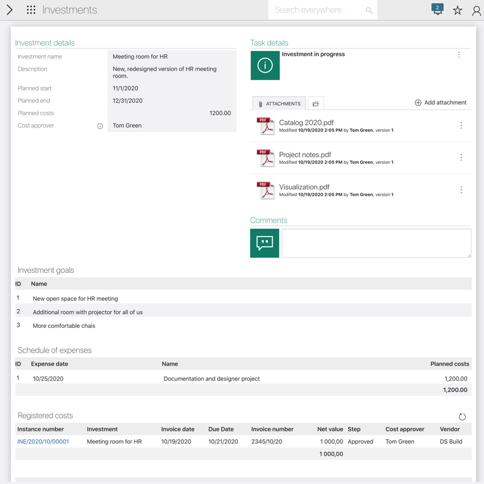Focus the comments text box
484x484 pixels.
click(x=376, y=243)
